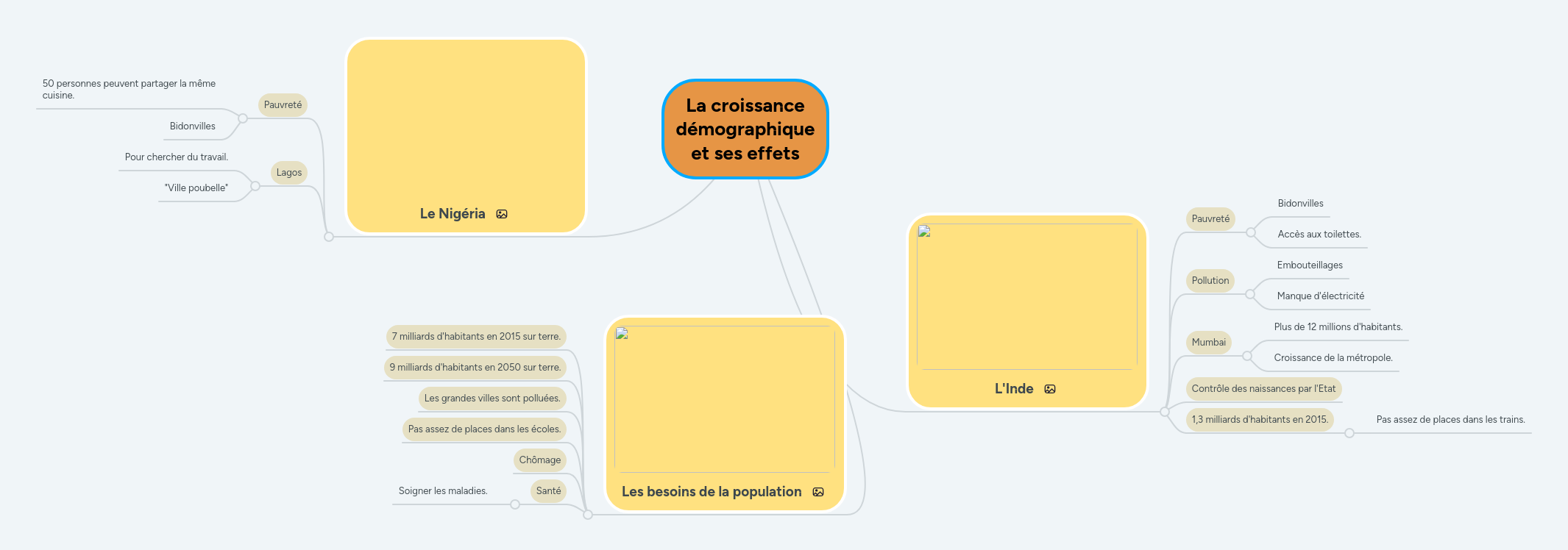Click Bidonvilles text under L'Inde Pauvreté
The height and width of the screenshot is (550, 1568).
1301,204
